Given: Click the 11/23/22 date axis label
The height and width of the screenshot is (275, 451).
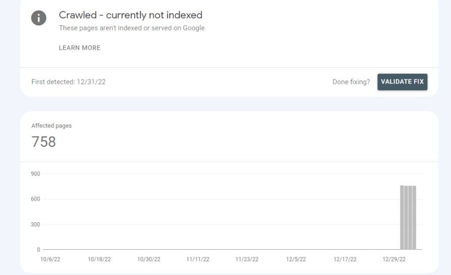Looking at the screenshot, I should click(247, 259).
